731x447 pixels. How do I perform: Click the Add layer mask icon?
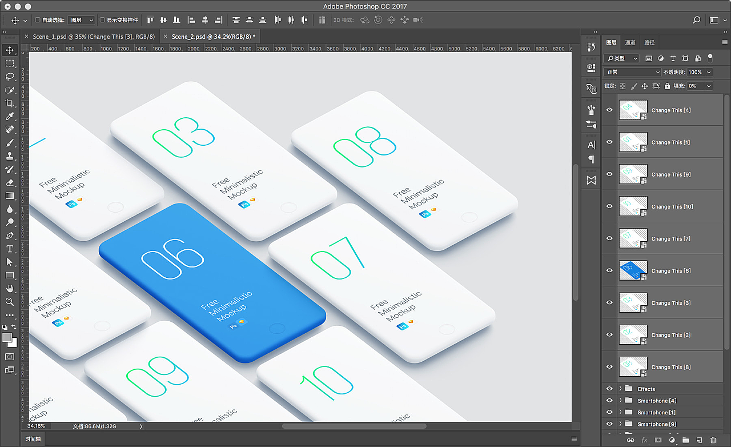658,440
